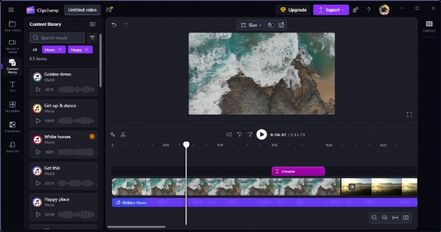
Task: Select the All filter option
Action: 35,50
